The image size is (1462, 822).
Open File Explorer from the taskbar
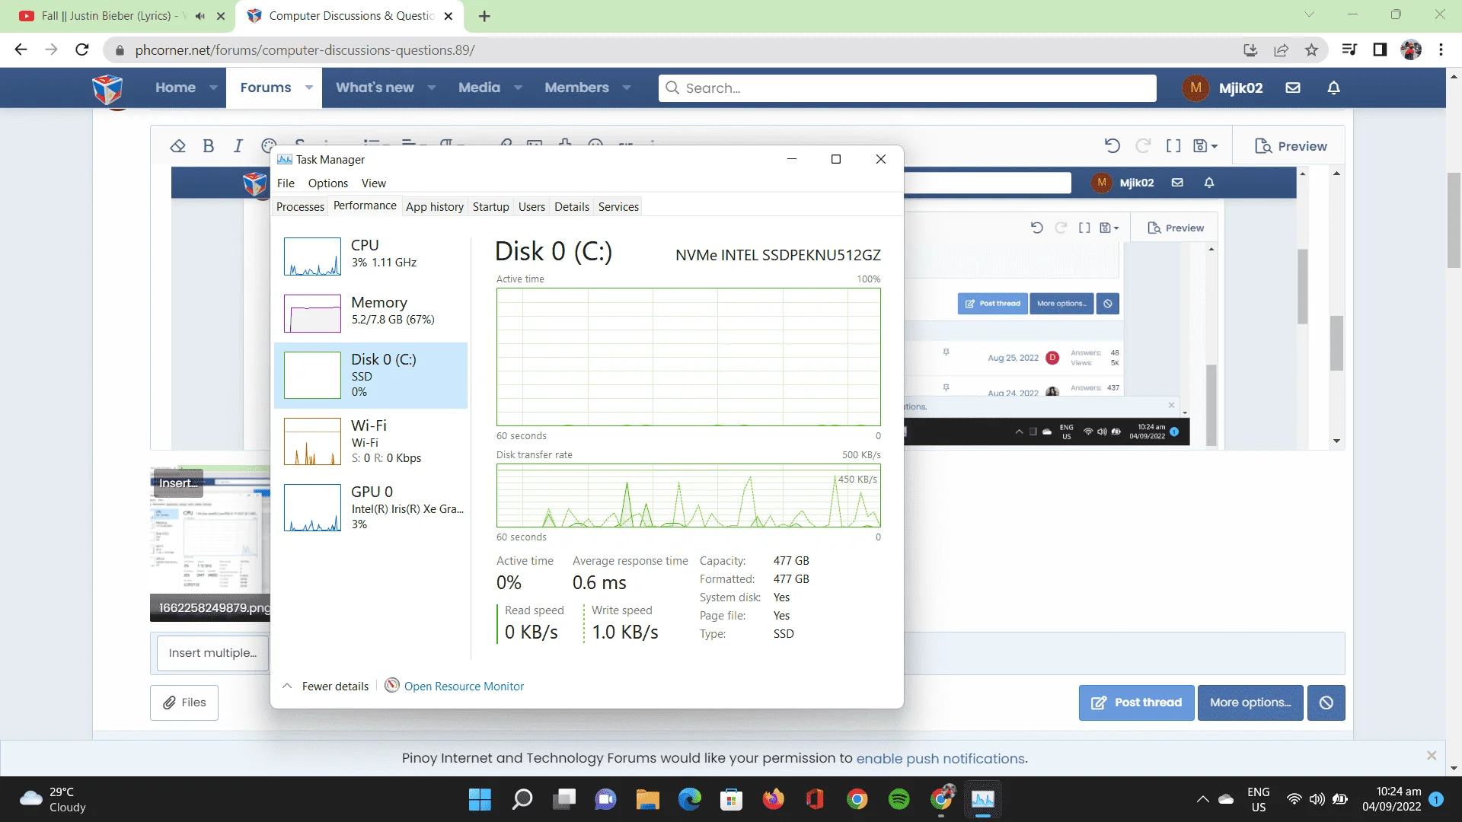coord(648,799)
